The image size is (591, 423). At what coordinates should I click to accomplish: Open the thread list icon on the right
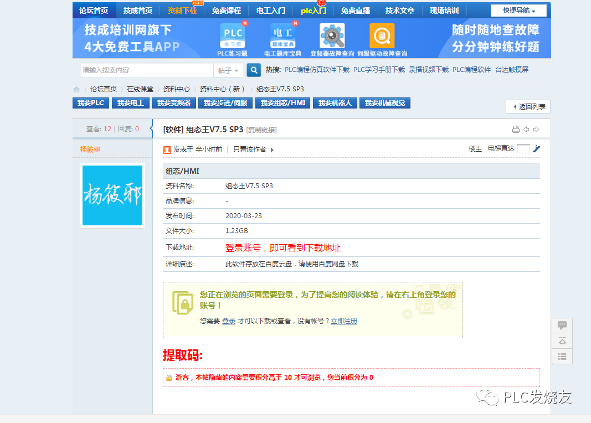(562, 357)
